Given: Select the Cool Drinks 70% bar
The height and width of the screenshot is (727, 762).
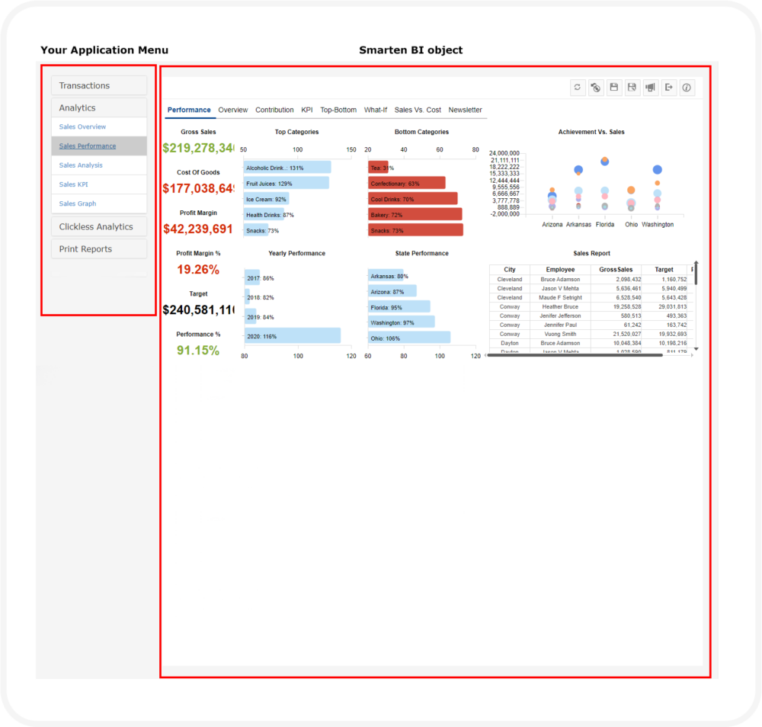Looking at the screenshot, I should (x=412, y=199).
